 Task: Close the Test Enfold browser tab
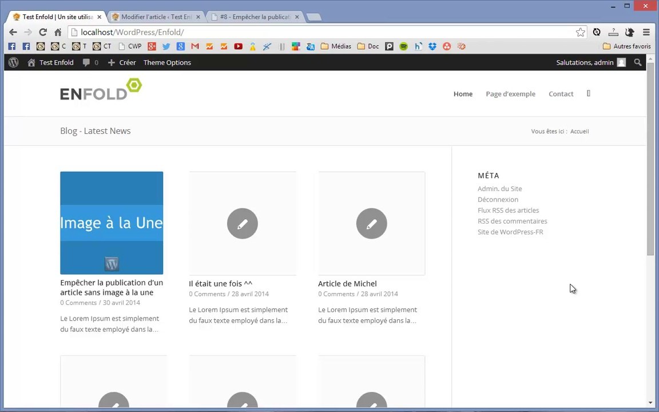click(99, 17)
